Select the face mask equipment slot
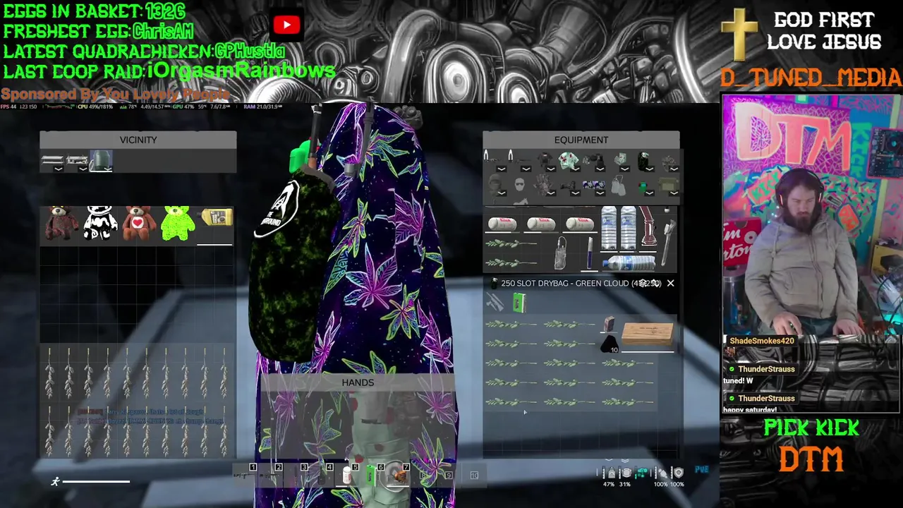Image resolution: width=903 pixels, height=508 pixels. click(x=519, y=184)
